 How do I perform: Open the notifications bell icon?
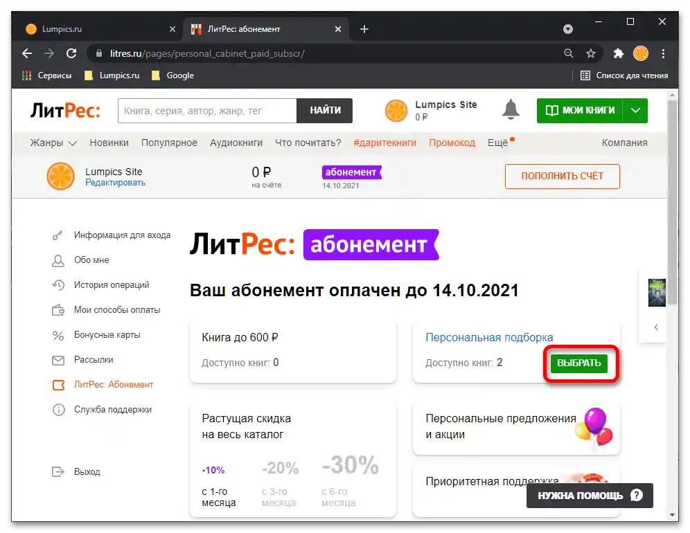tap(511, 110)
